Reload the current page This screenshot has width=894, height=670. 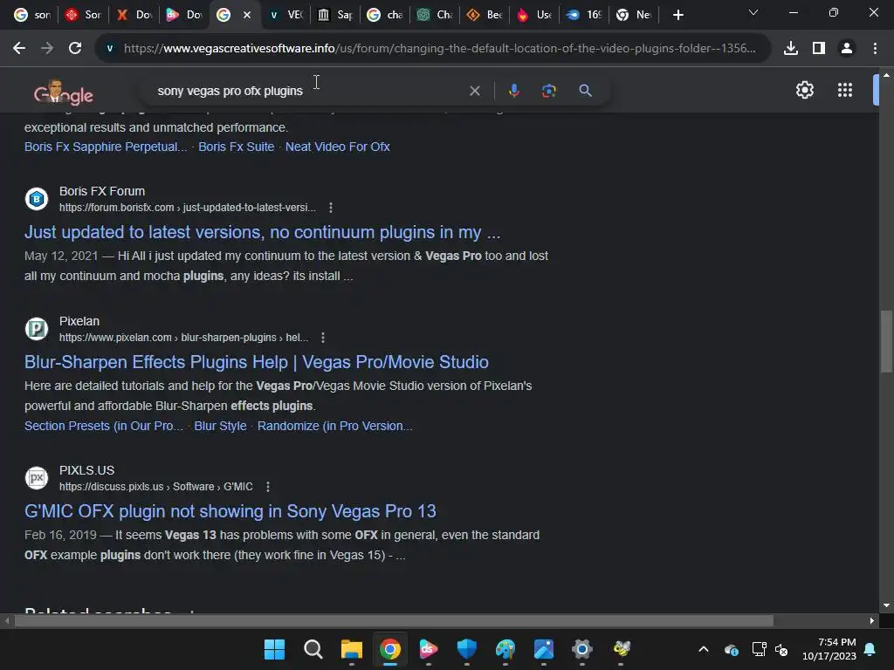coord(75,49)
